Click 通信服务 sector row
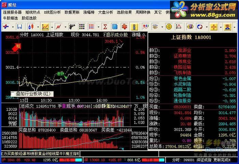Screen dimensions: 239x164 (x=193, y=101)
